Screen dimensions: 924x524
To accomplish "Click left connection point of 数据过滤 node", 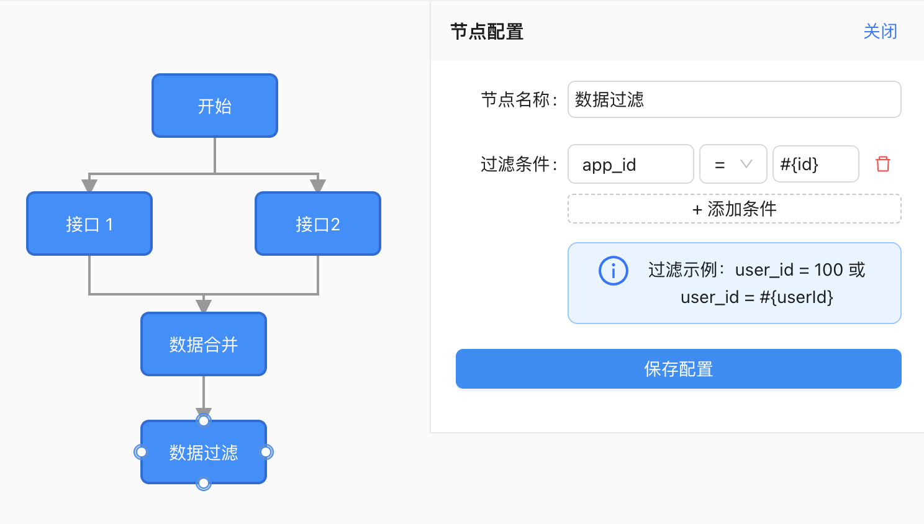I will tap(142, 452).
